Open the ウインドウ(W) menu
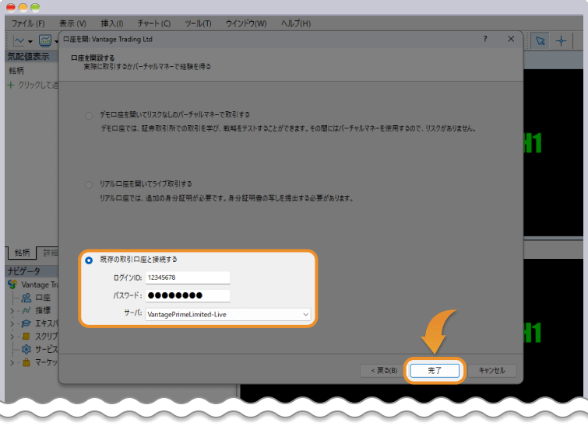Viewport: 588px width, 426px height. (246, 23)
